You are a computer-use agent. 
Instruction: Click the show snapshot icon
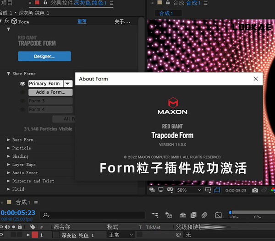point(264,190)
